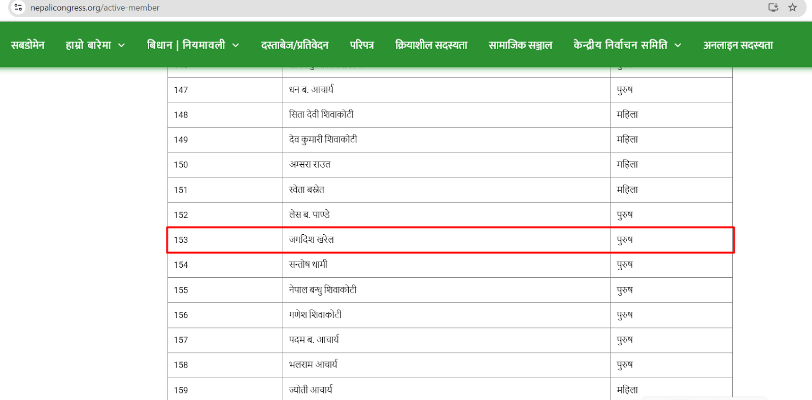Expand the हाम्रो बारेमा dropdown menu
The height and width of the screenshot is (400, 812).
[95, 45]
